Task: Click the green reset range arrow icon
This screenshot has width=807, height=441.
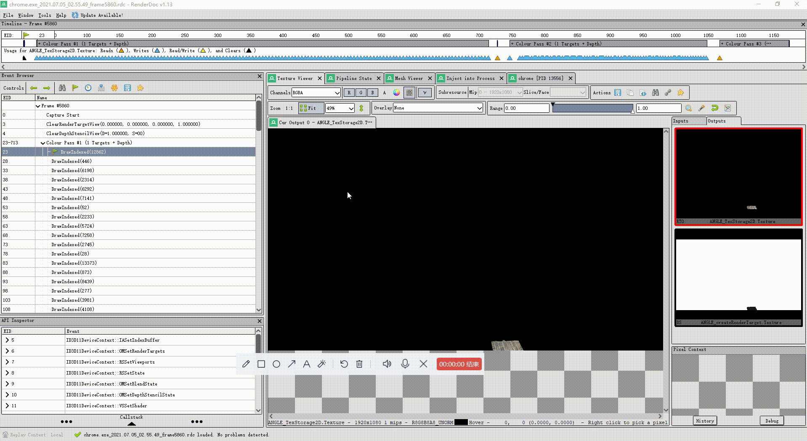Action: click(x=714, y=108)
